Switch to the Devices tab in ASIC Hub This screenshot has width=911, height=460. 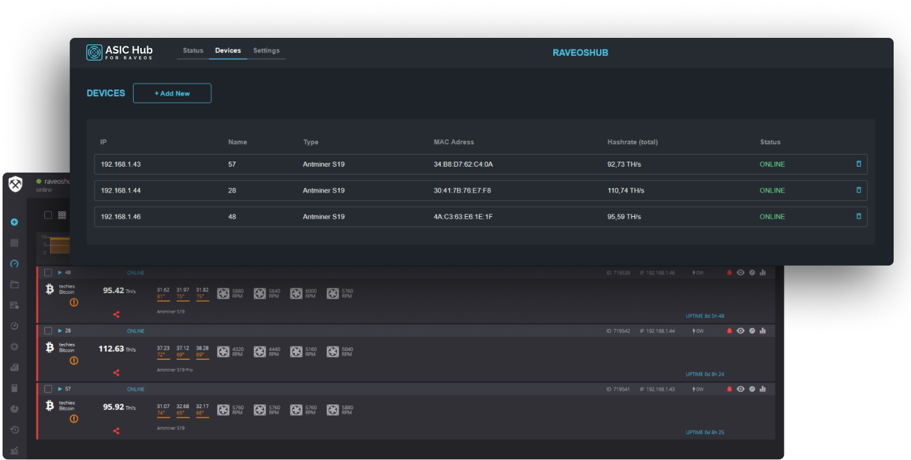[x=228, y=51]
